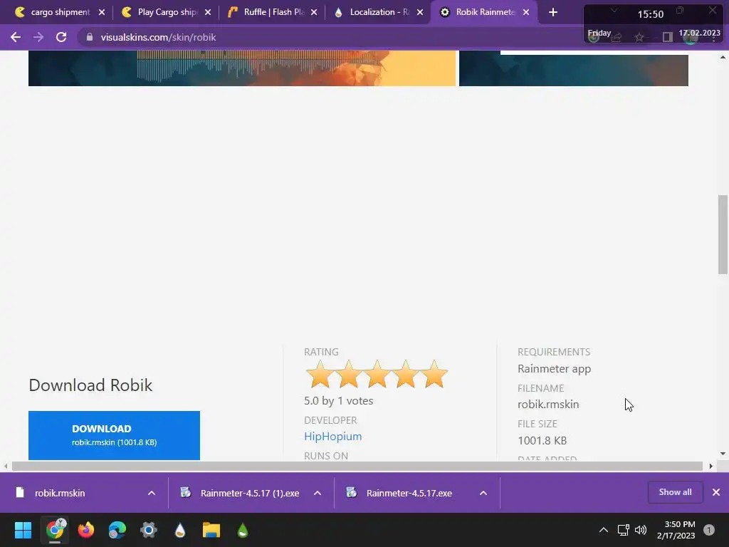Click the vertical scrollbar thumb

[x=723, y=234]
